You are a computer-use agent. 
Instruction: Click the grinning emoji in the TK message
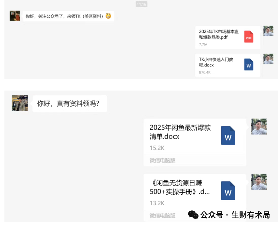pyautogui.click(x=108, y=16)
